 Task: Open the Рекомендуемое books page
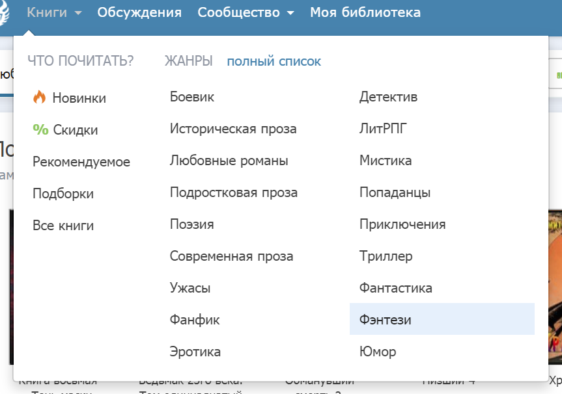(x=81, y=162)
